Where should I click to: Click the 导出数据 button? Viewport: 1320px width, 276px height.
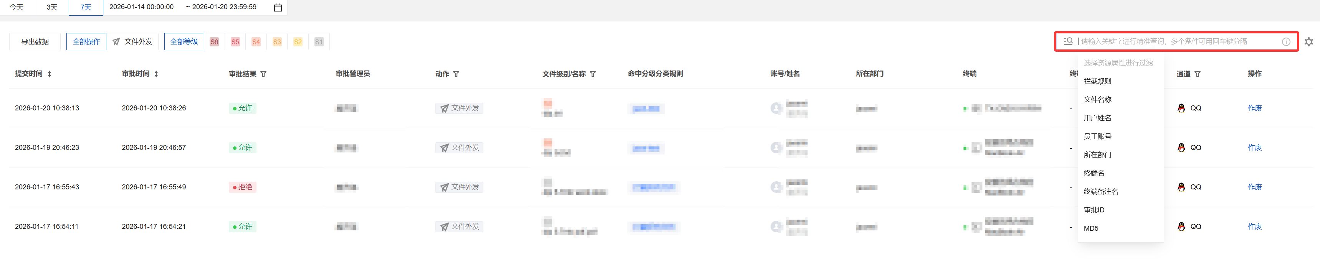[x=35, y=42]
